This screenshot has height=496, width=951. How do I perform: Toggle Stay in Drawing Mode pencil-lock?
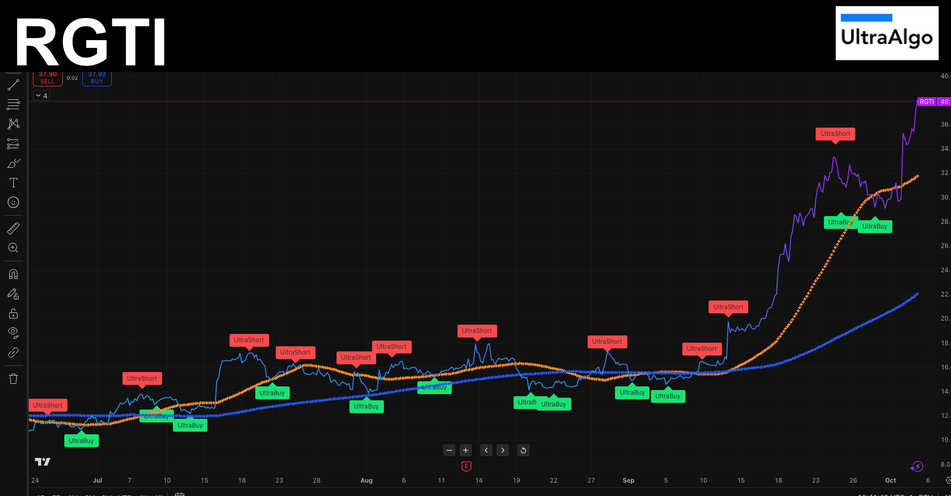click(13, 294)
